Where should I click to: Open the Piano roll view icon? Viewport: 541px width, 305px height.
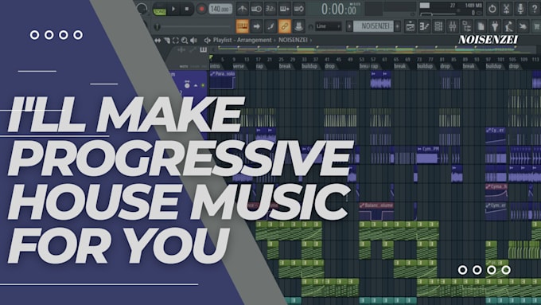click(424, 26)
